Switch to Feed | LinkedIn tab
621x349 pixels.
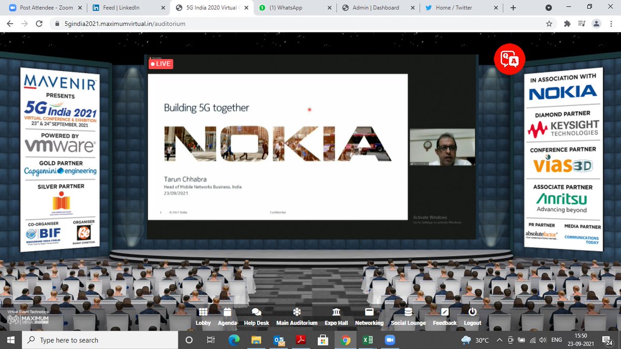coord(128,8)
